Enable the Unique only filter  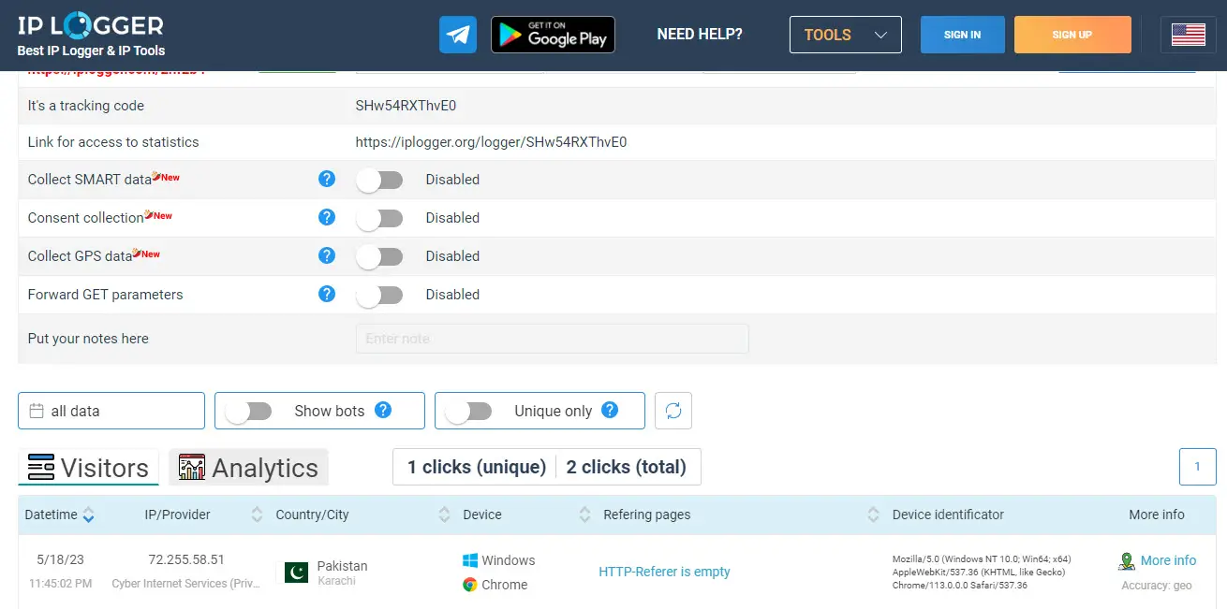(469, 410)
